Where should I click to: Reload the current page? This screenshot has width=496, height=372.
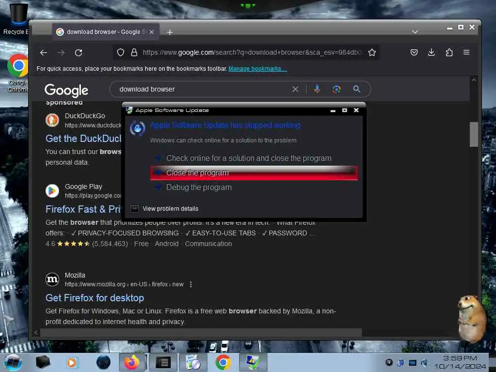tap(78, 52)
